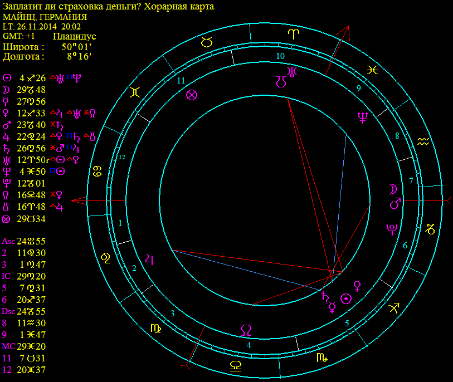
Task: Click the Широта latitude value
Action: [x=76, y=47]
